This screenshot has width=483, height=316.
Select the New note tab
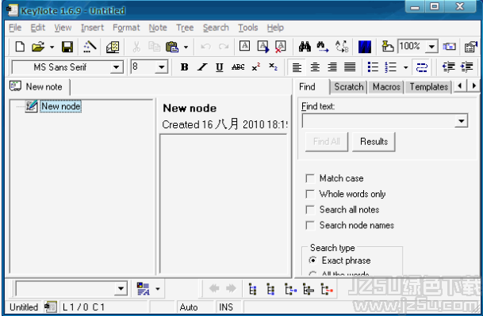[x=39, y=87]
